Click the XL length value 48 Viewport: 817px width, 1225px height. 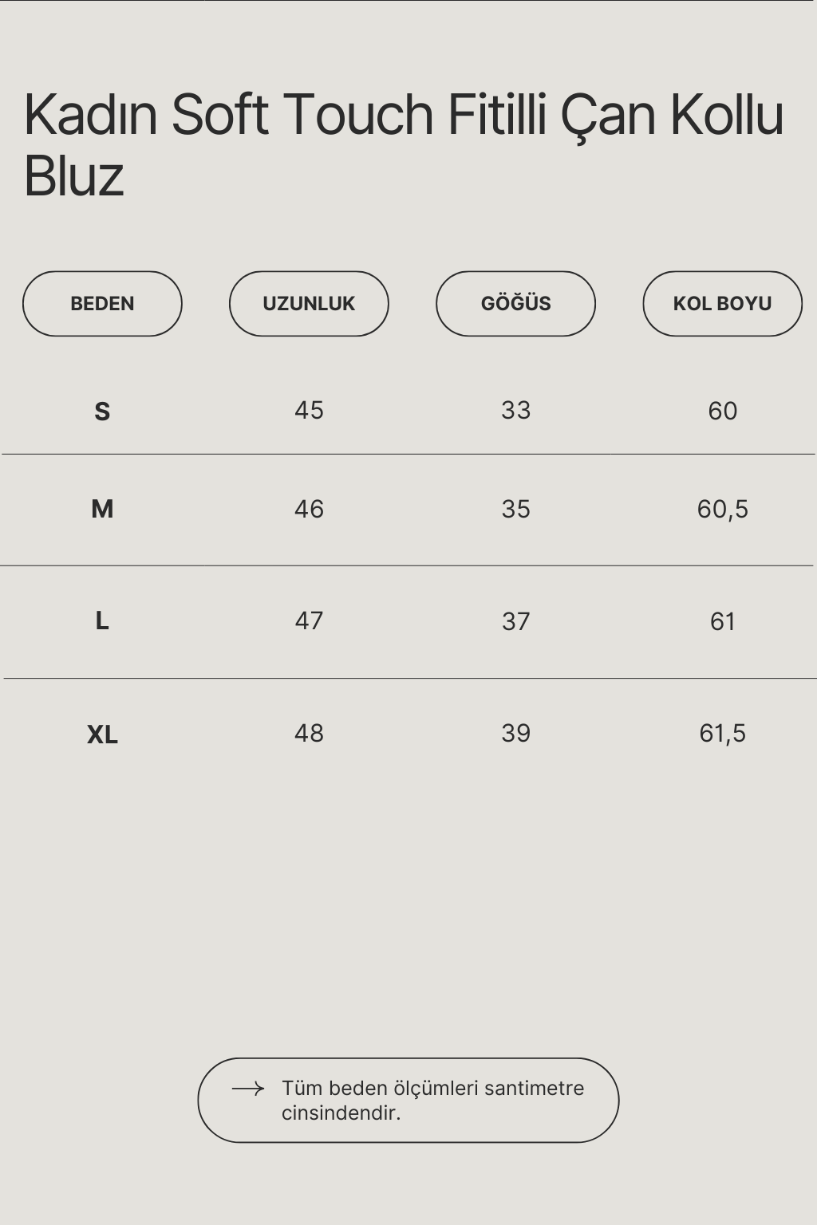click(309, 734)
